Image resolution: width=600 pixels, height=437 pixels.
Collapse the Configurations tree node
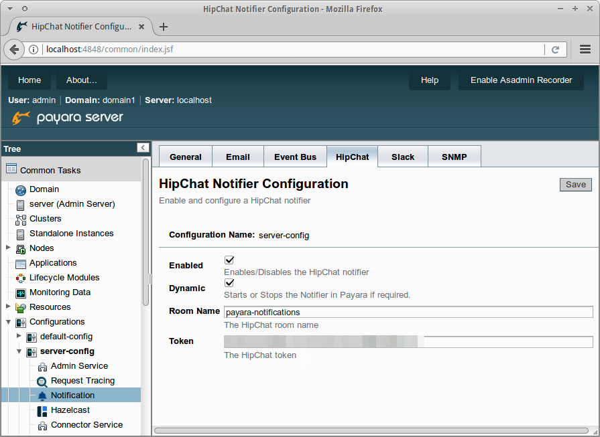coord(8,321)
